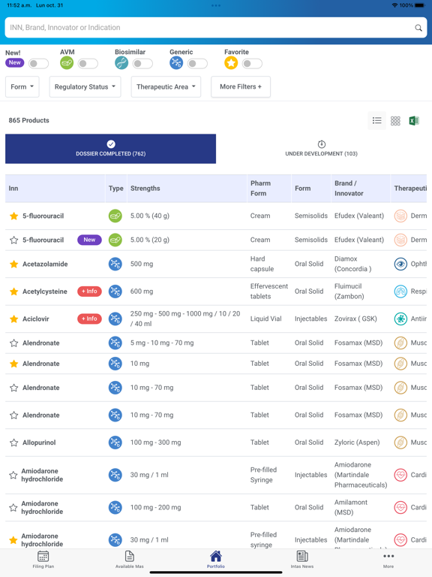Open Available Mas document icon
Image resolution: width=432 pixels, height=577 pixels.
coord(130,556)
